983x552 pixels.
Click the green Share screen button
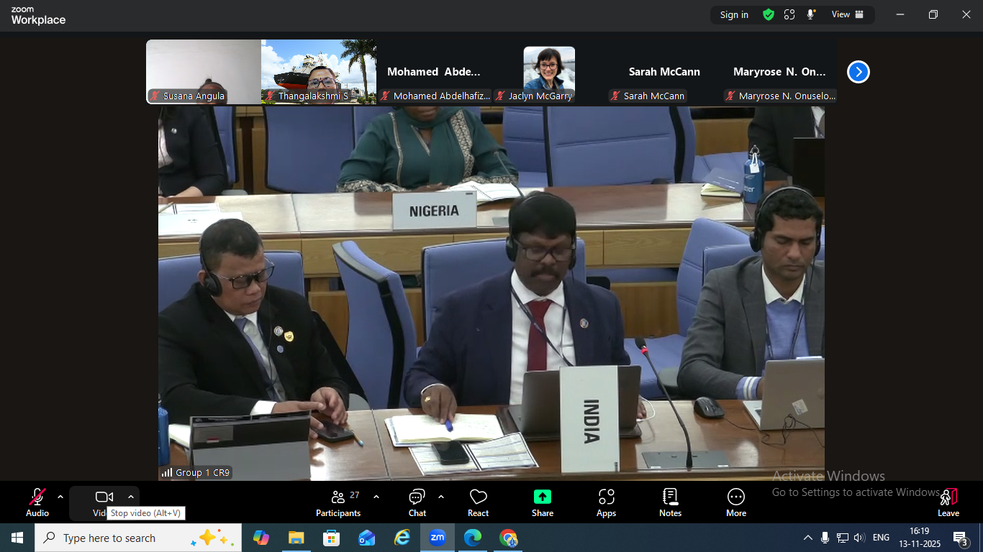543,502
